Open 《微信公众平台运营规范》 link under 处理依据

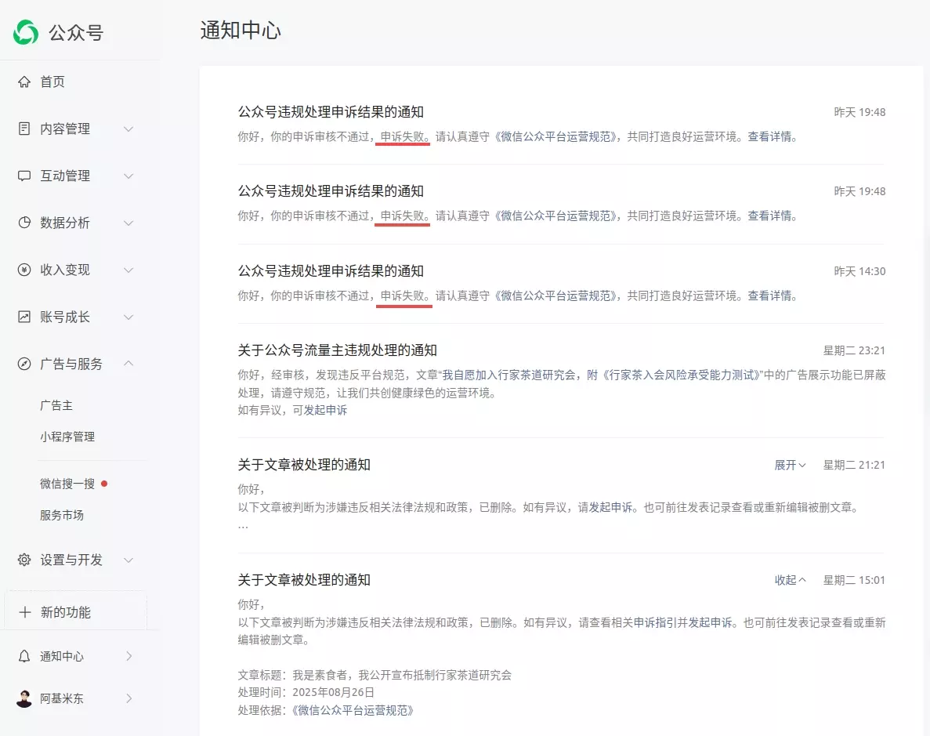[353, 710]
